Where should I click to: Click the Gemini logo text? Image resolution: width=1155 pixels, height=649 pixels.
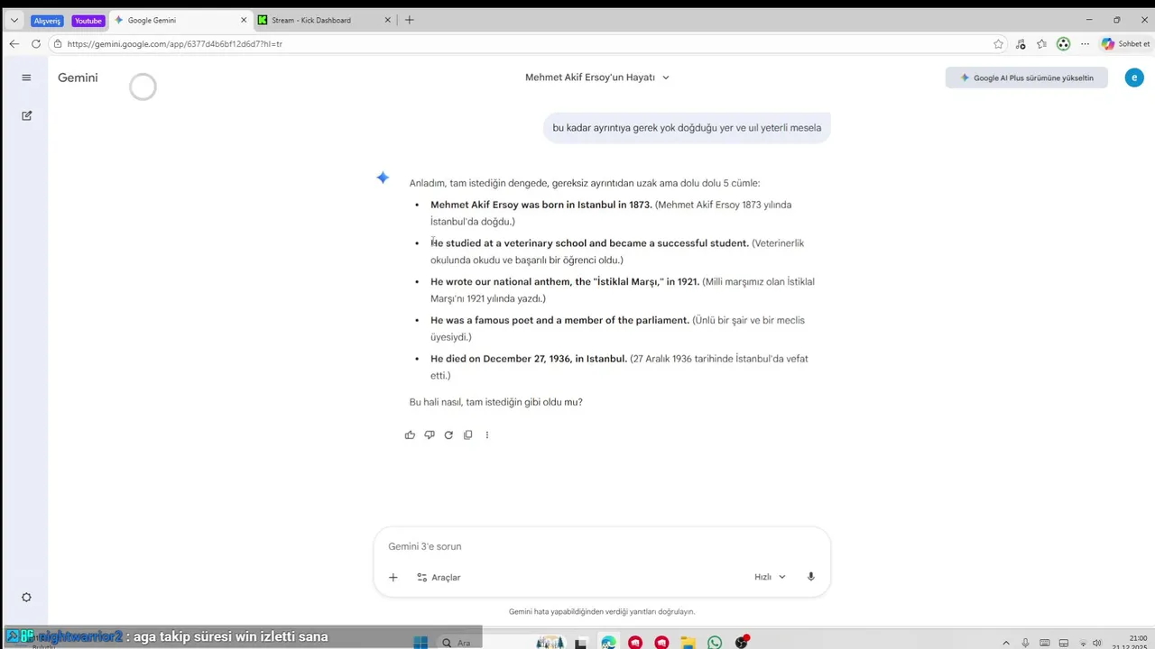pyautogui.click(x=78, y=78)
